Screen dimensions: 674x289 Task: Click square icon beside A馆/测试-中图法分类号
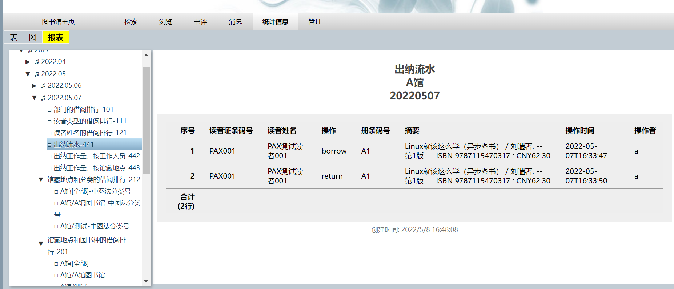click(56, 227)
